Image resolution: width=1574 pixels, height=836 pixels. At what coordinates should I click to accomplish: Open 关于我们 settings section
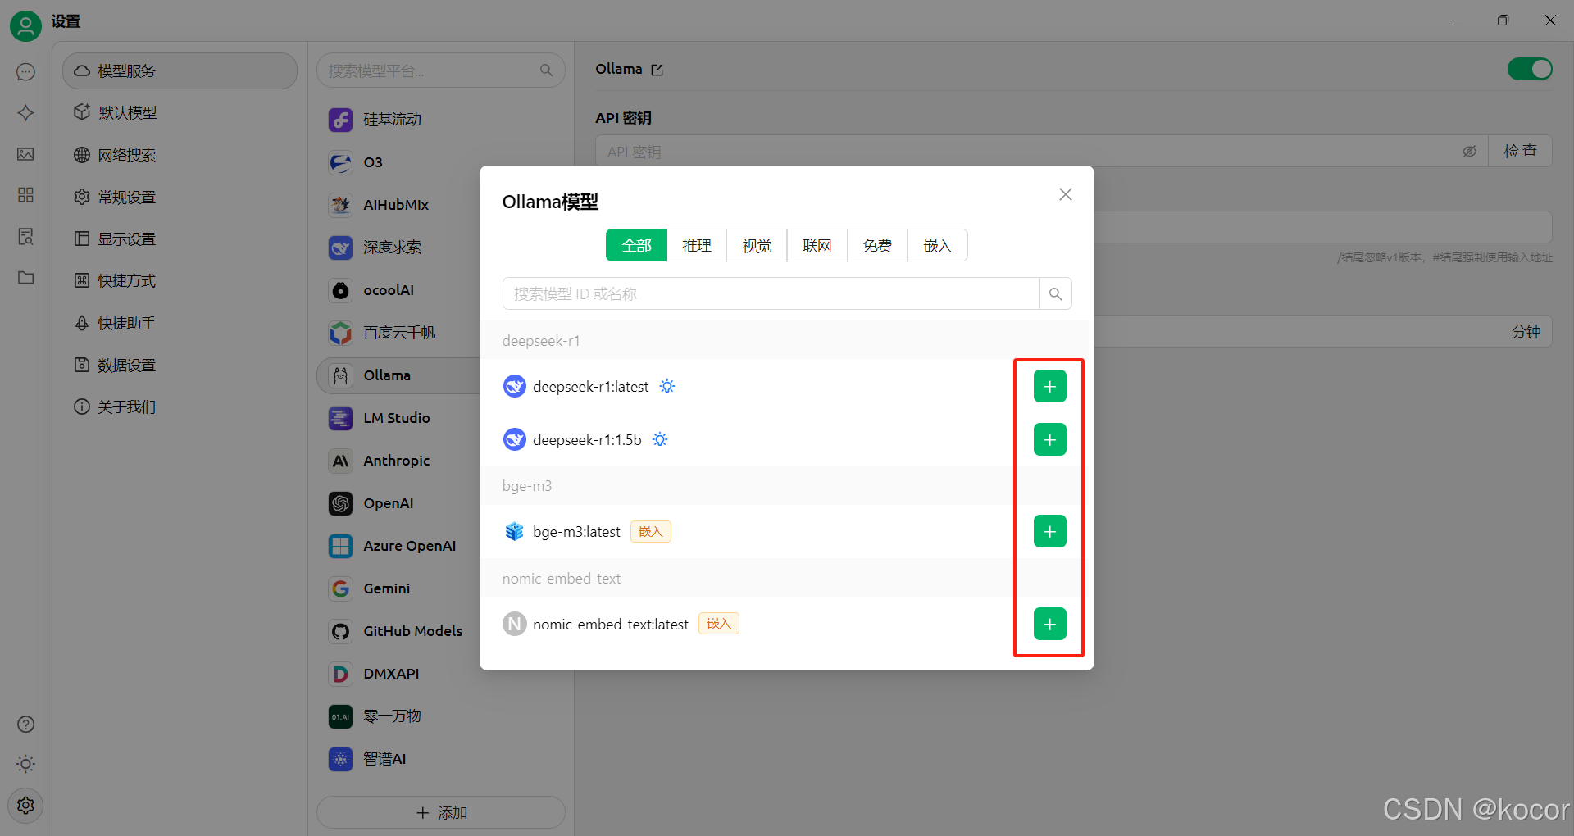[180, 407]
